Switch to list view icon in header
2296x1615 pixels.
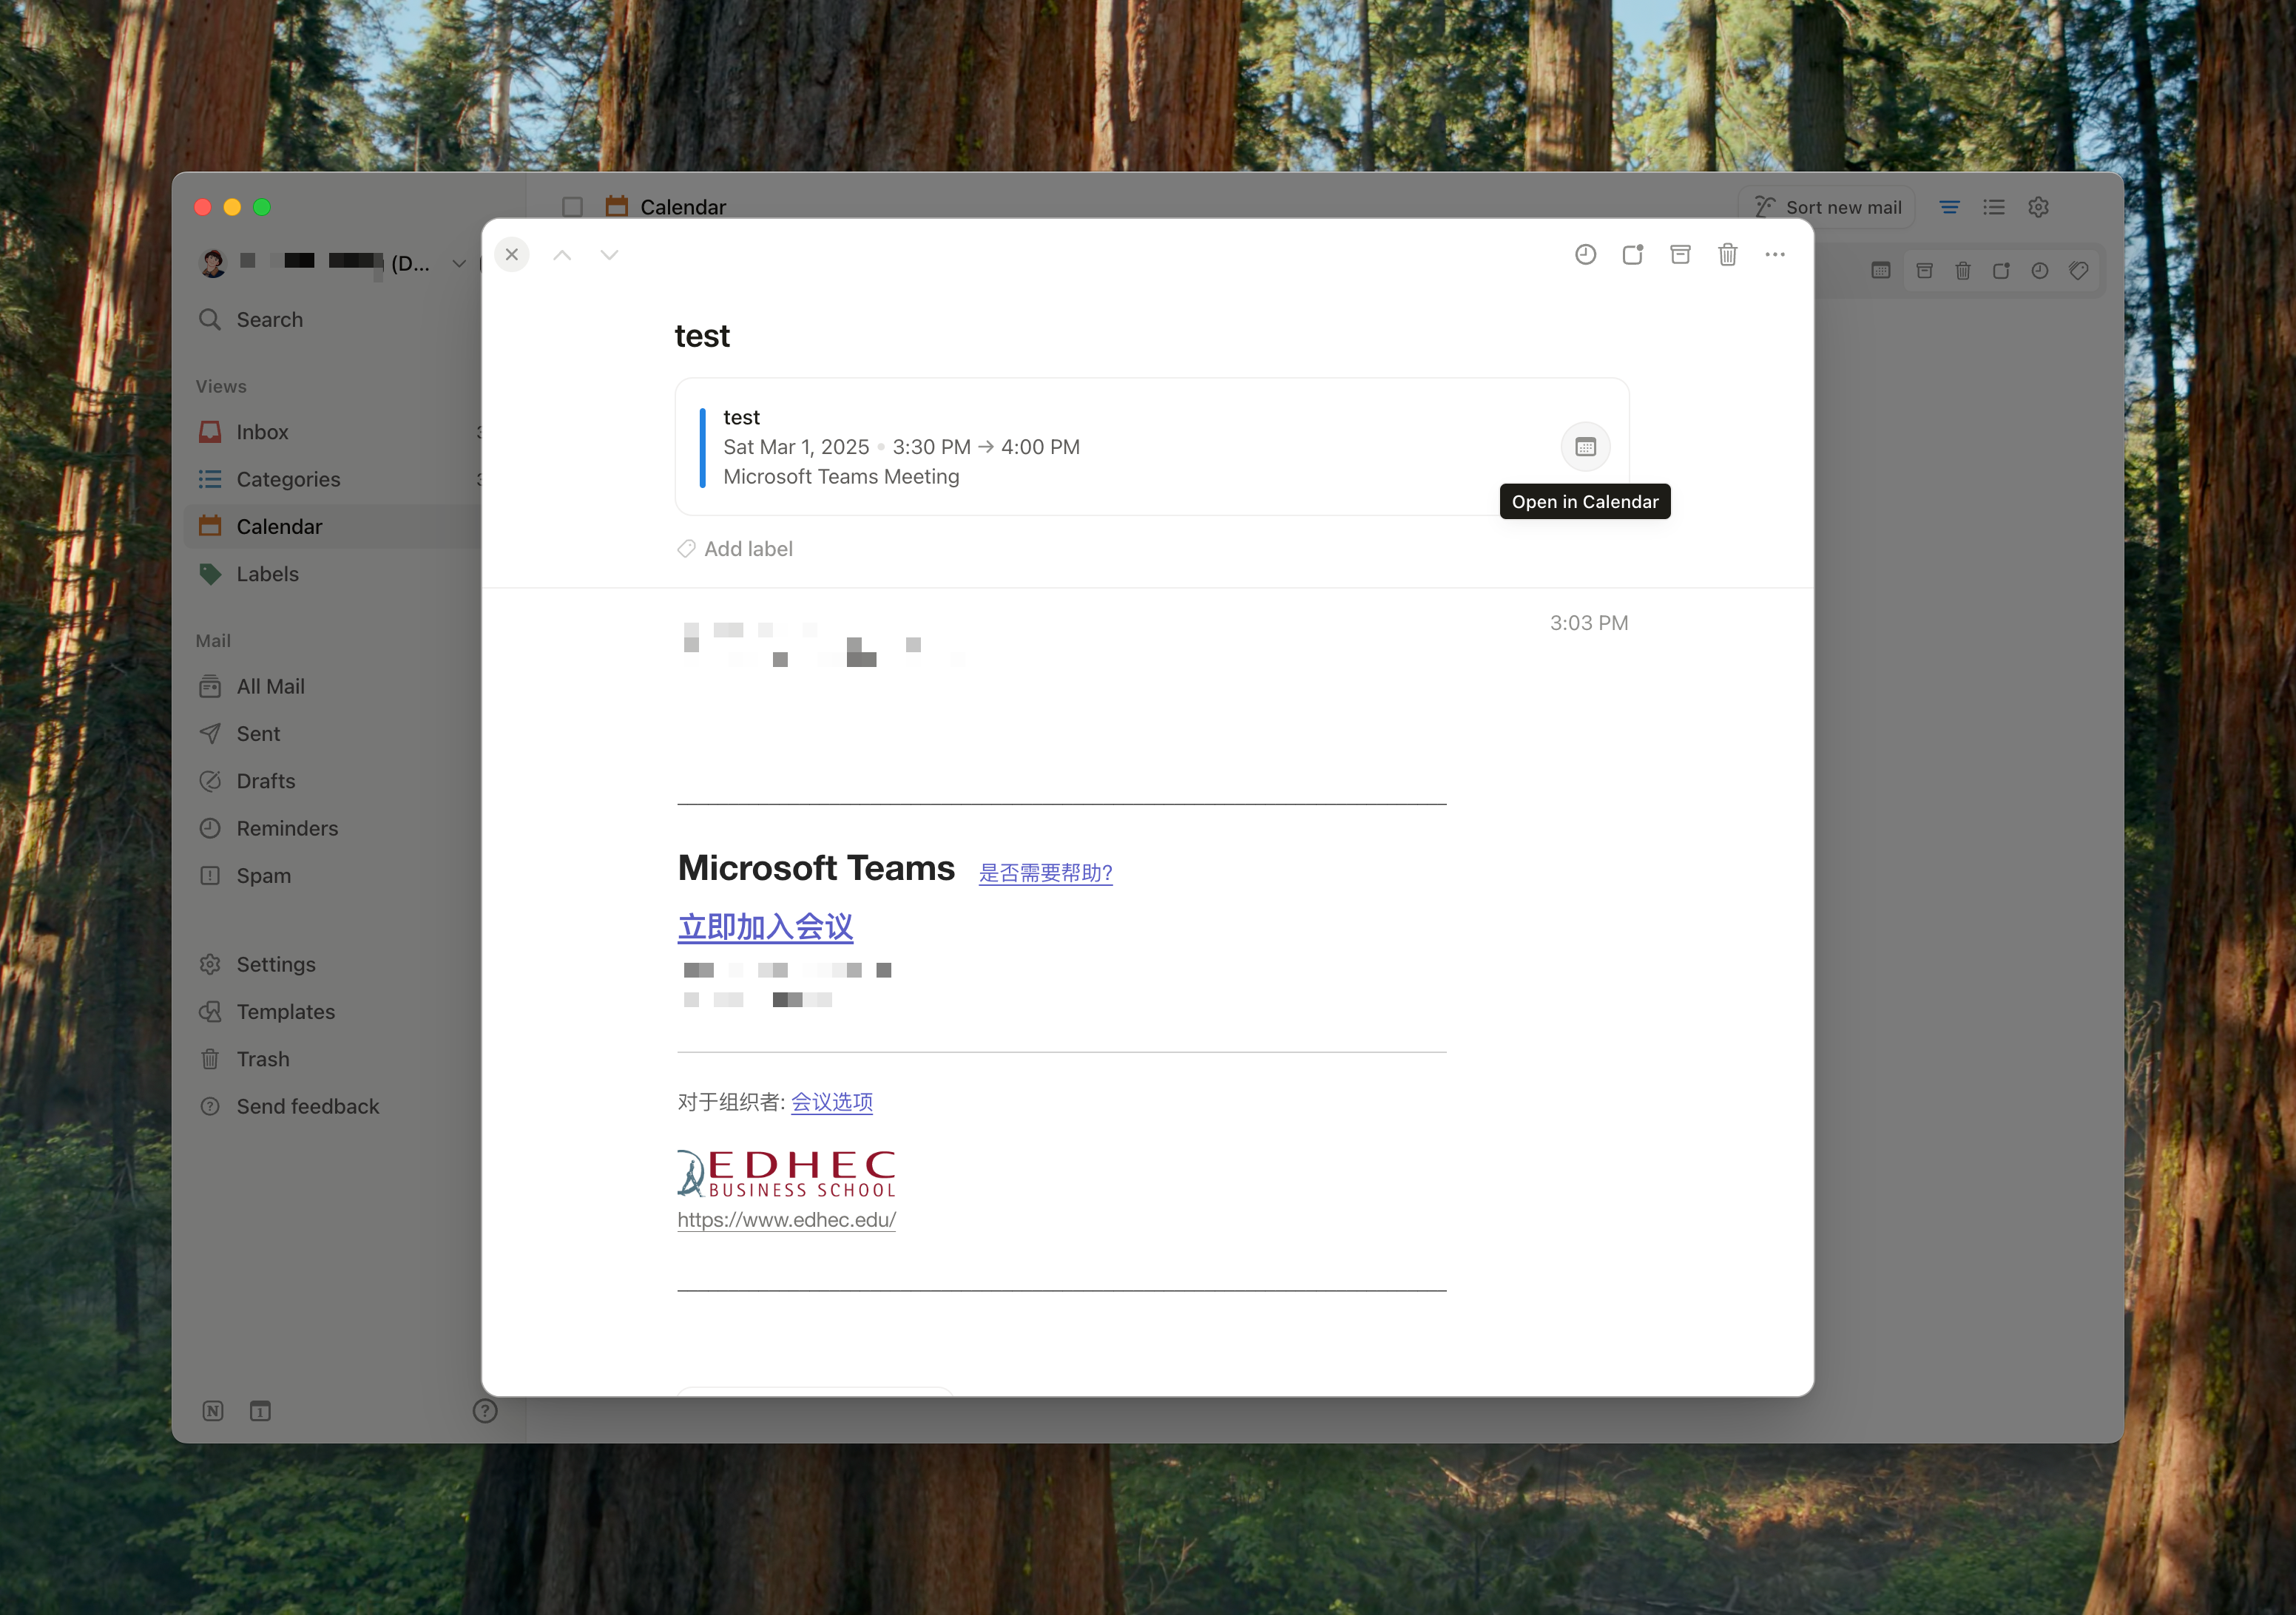(1994, 207)
